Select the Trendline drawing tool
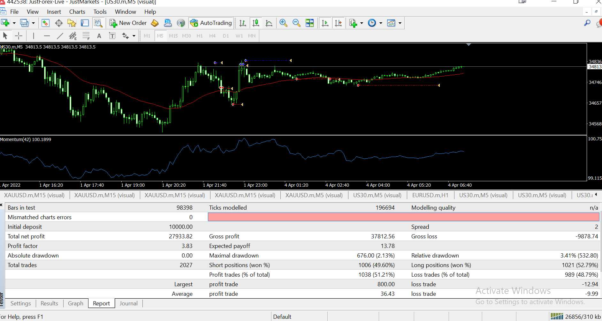 (x=60, y=36)
